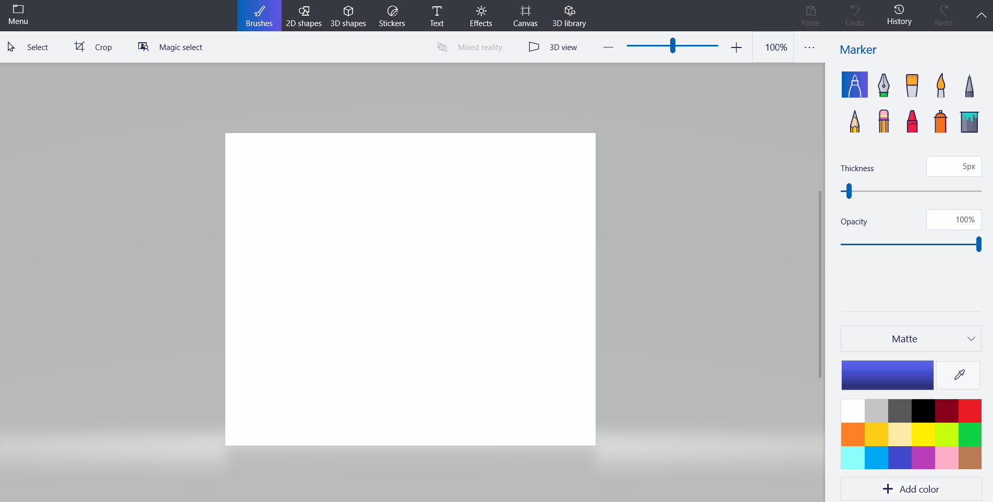The height and width of the screenshot is (502, 993).
Task: Open the three-dots more options menu
Action: pyautogui.click(x=809, y=47)
